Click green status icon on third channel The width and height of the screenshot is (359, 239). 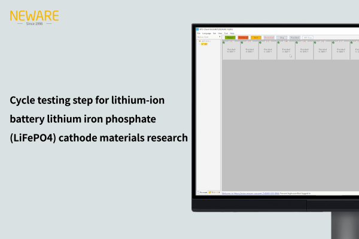(260, 42)
